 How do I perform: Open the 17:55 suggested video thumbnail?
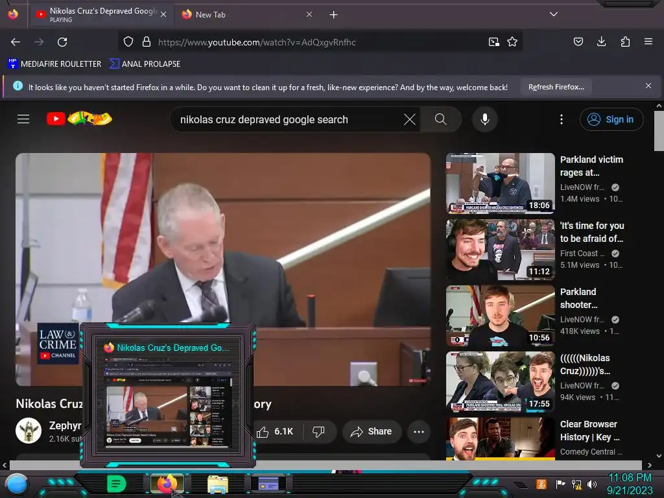[500, 381]
